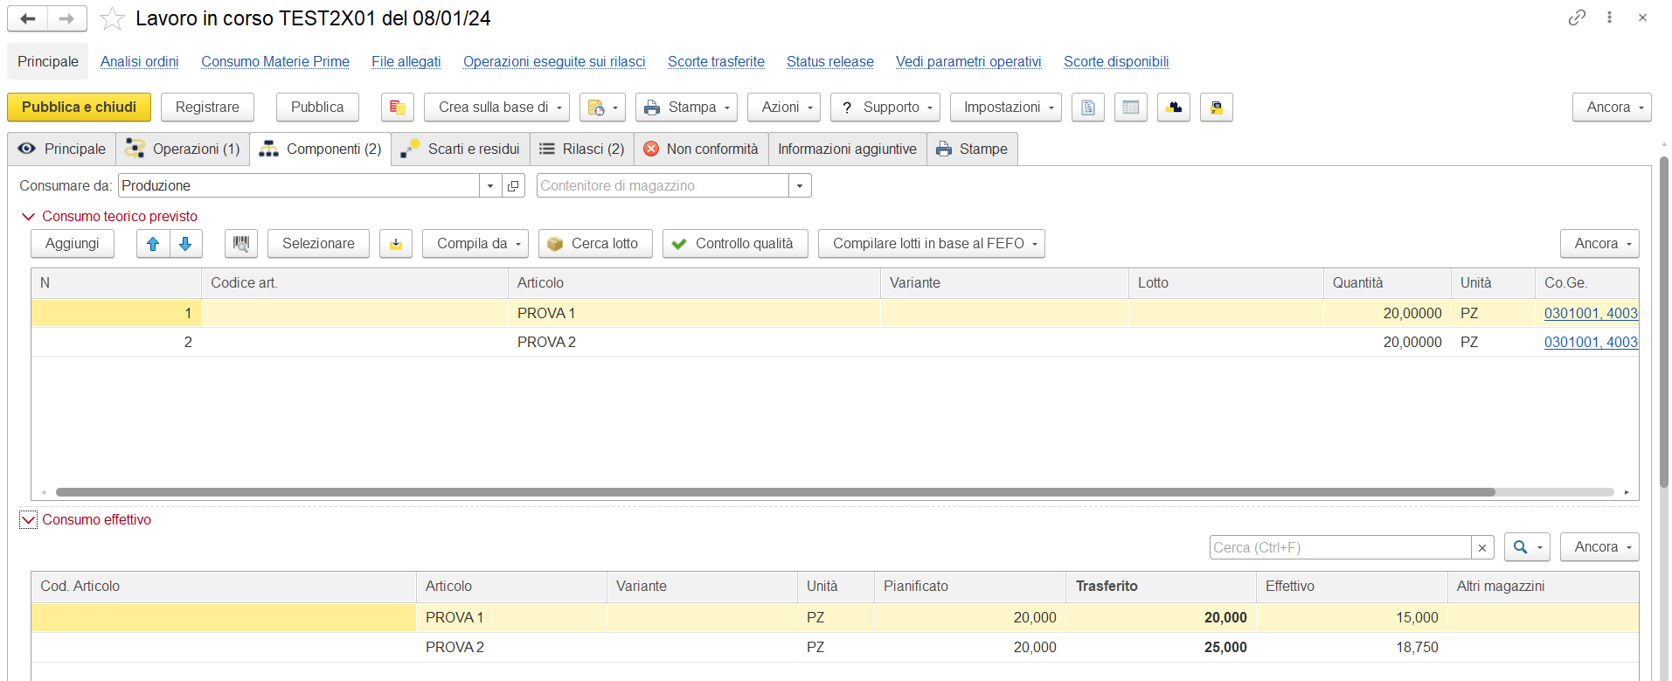Open the Consumo Materie Prime link
The width and height of the screenshot is (1672, 681).
click(275, 62)
